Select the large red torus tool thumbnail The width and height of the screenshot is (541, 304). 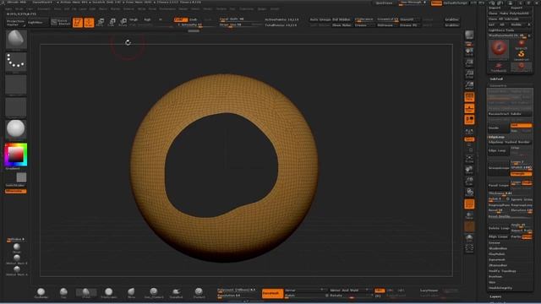(499, 49)
